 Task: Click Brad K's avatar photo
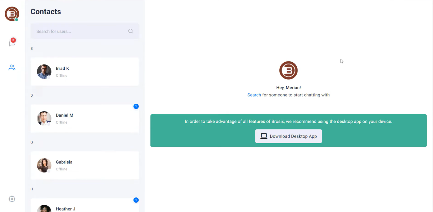coord(44,72)
